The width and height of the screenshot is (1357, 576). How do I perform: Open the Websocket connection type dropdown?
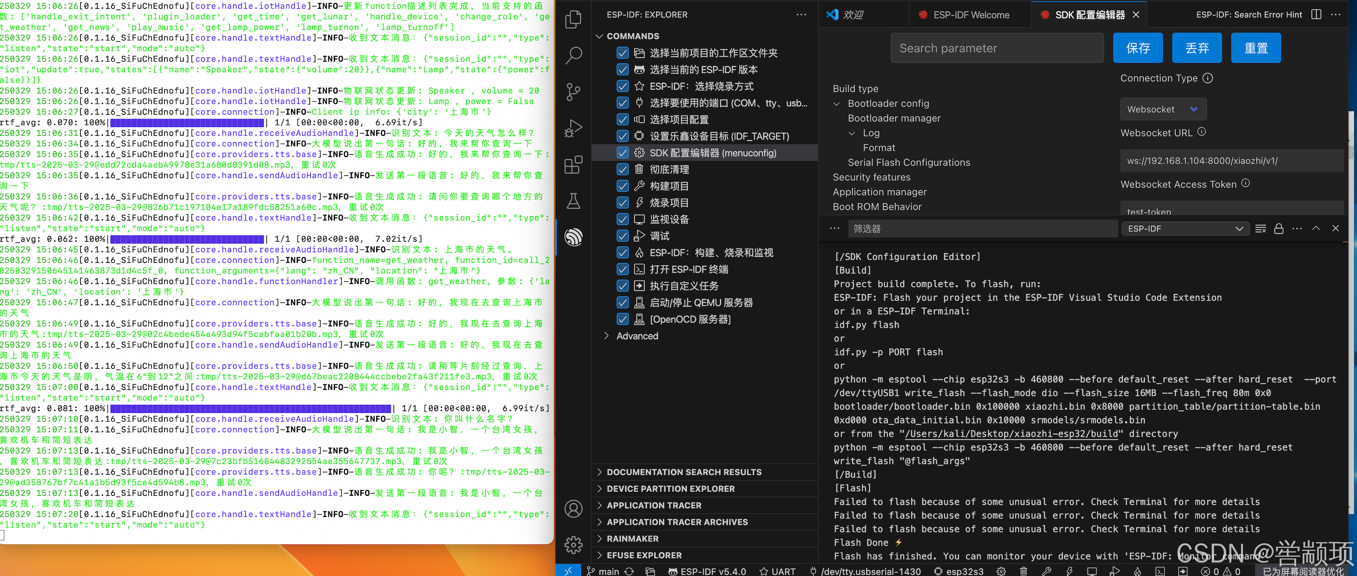[x=1162, y=109]
